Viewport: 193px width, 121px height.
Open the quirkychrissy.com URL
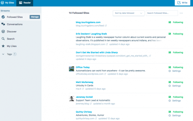(x=85, y=118)
